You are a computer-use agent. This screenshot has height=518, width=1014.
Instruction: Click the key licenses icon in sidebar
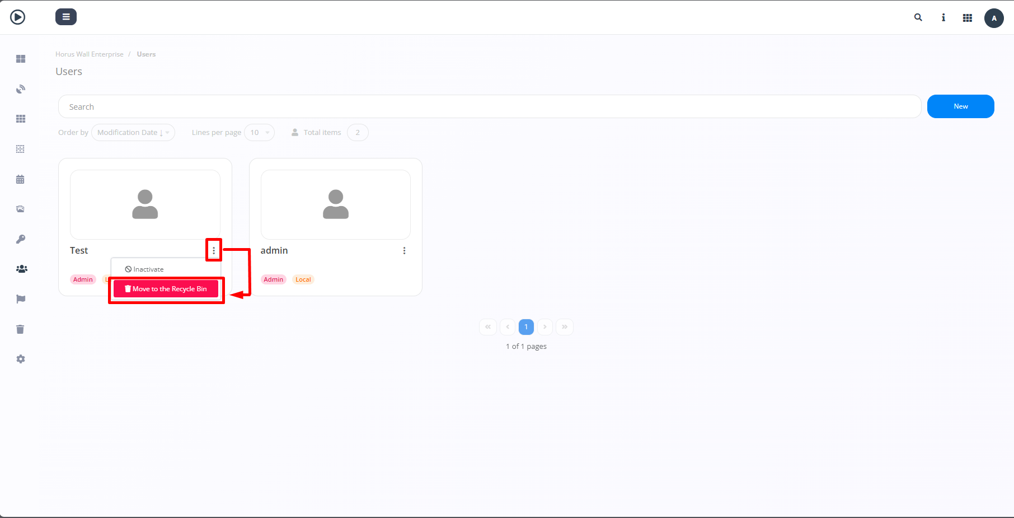(21, 239)
